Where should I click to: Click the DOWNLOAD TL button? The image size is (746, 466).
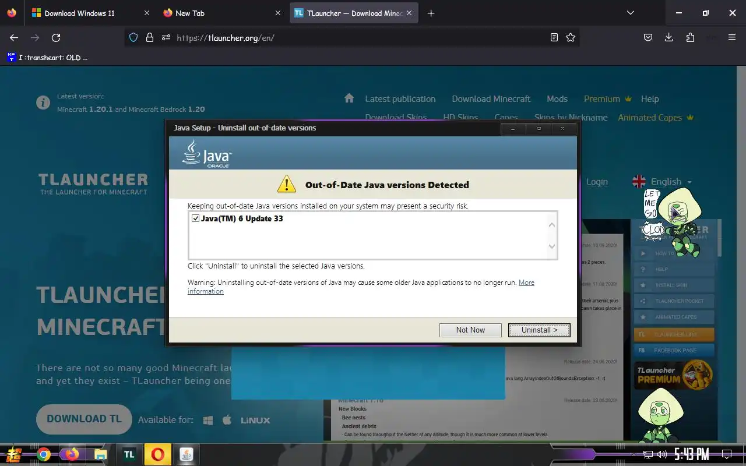click(84, 419)
